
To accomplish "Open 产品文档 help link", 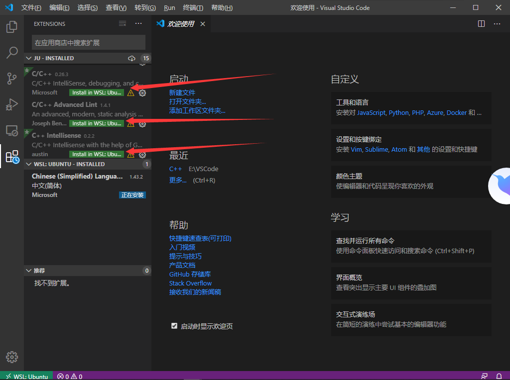I will pyautogui.click(x=182, y=265).
